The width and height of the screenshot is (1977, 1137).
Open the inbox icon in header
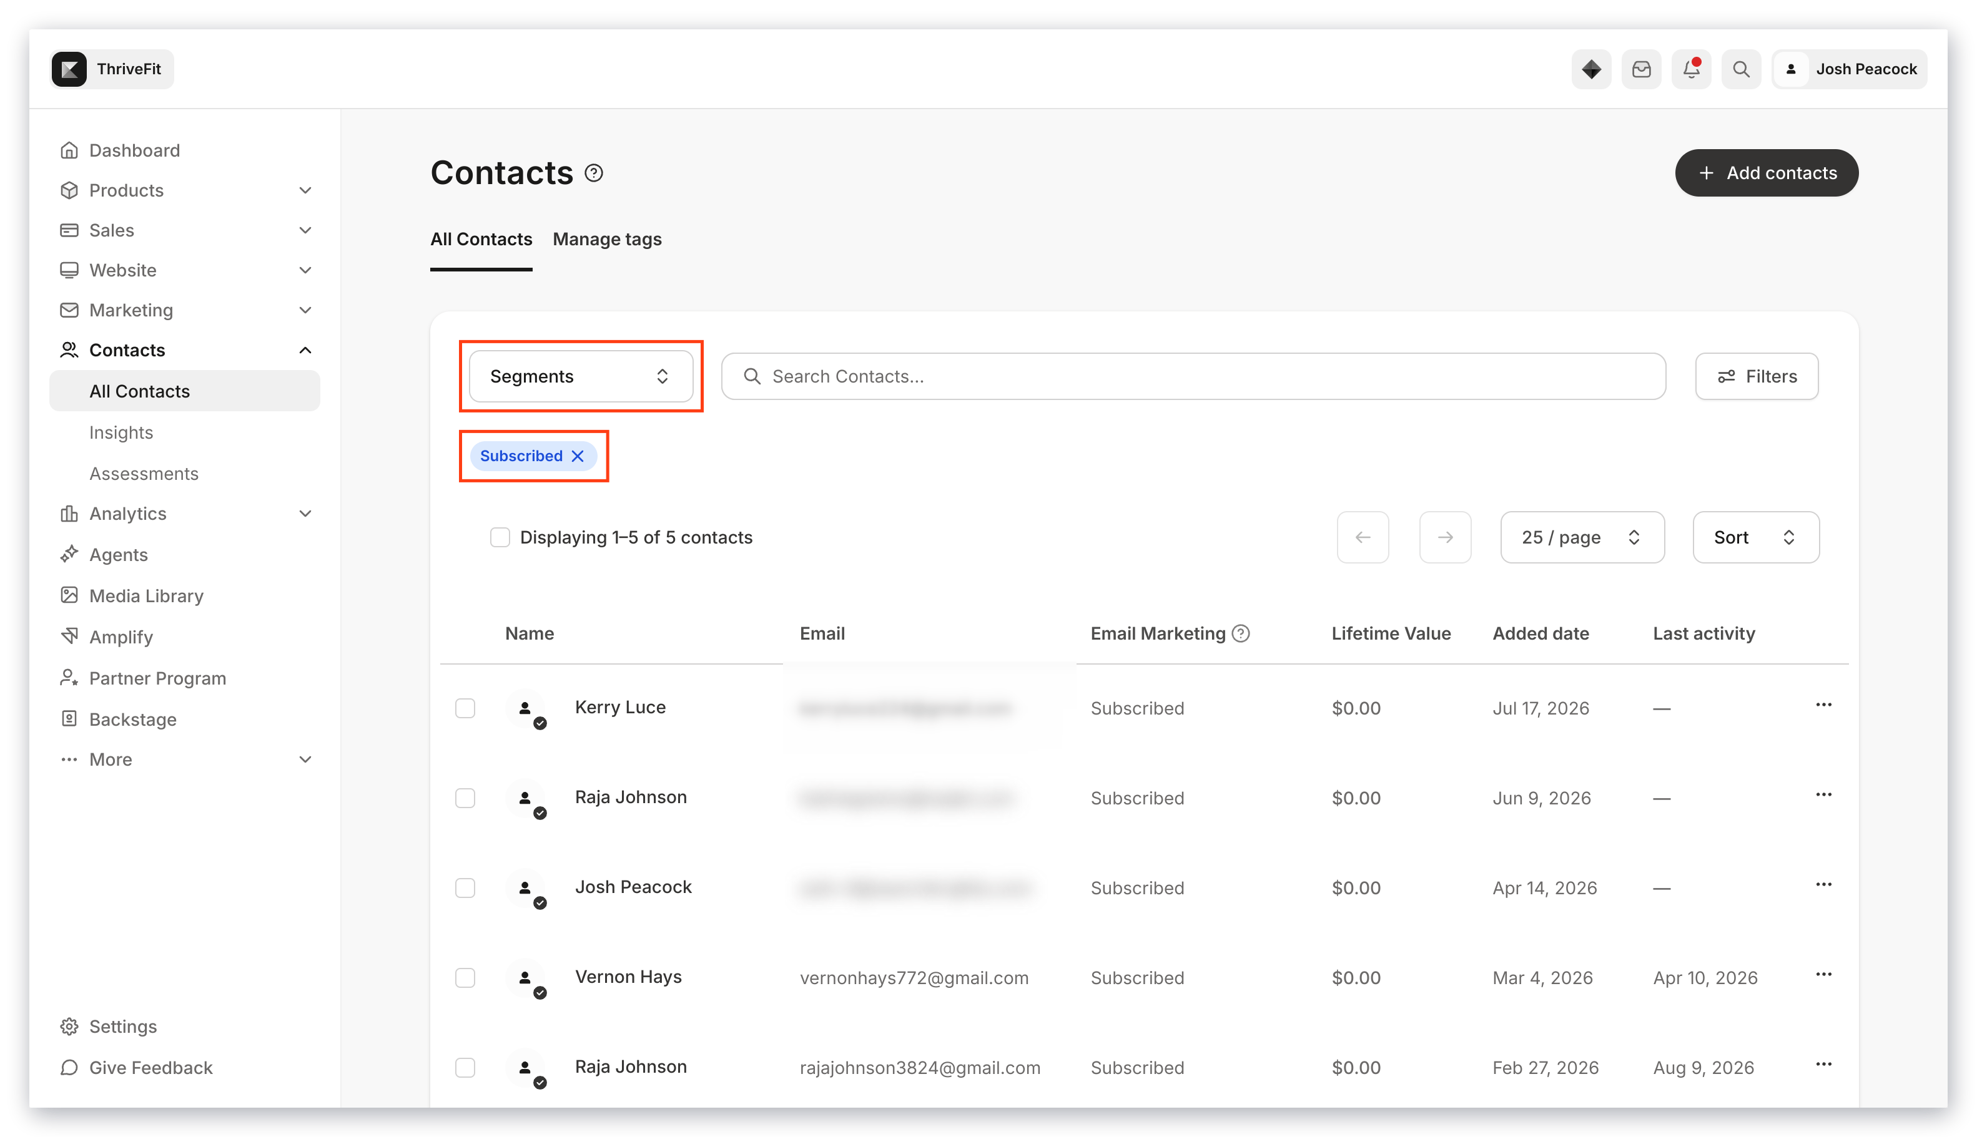(1641, 69)
